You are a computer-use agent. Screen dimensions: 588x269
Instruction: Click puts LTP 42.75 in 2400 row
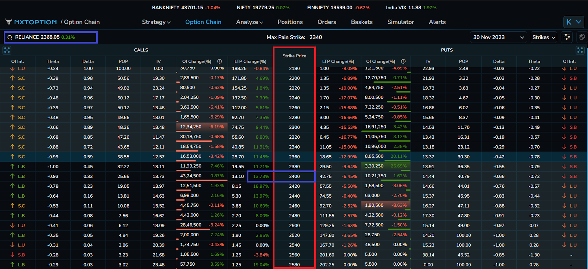click(x=326, y=176)
